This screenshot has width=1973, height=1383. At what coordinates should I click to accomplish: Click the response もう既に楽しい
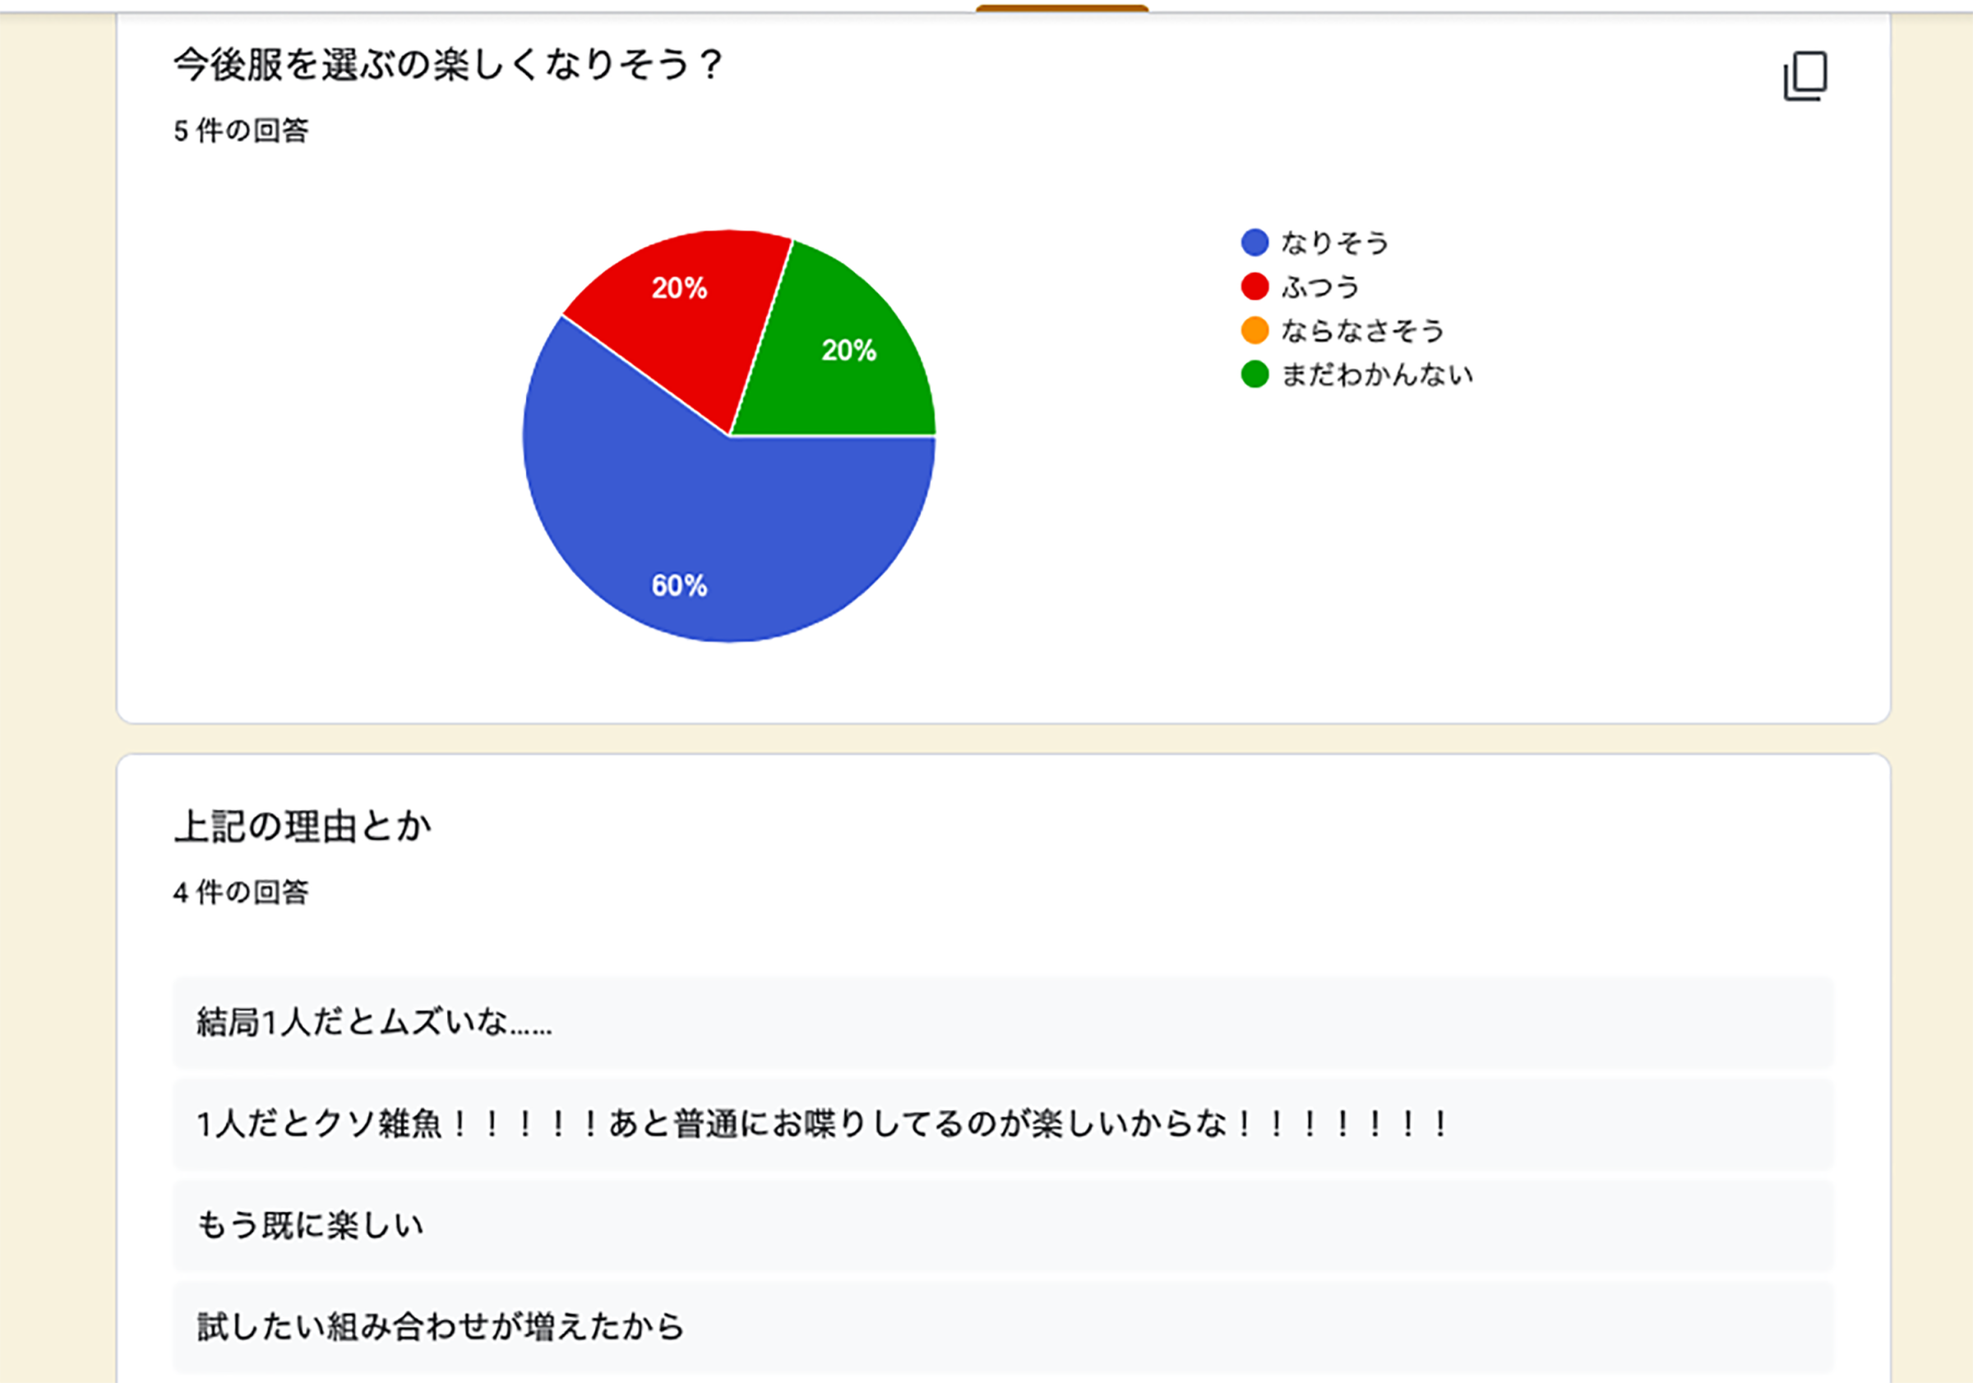pyautogui.click(x=310, y=1225)
